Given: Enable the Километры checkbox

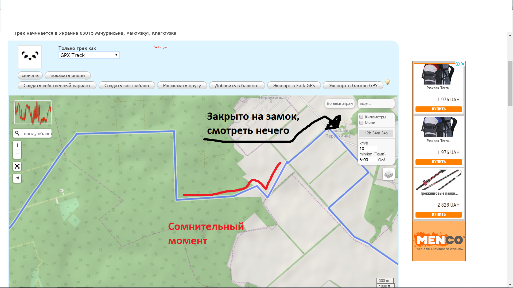Looking at the screenshot, I should coord(361,117).
